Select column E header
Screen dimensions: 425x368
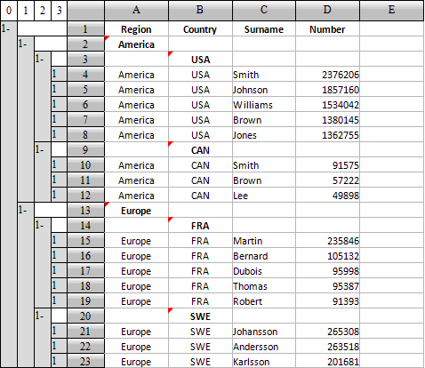click(391, 11)
